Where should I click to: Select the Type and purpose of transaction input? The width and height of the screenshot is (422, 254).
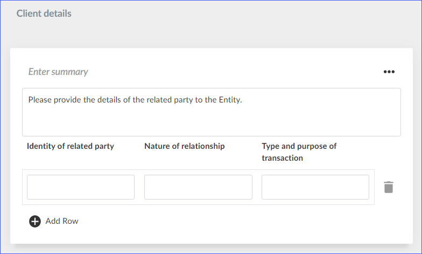pyautogui.click(x=315, y=187)
